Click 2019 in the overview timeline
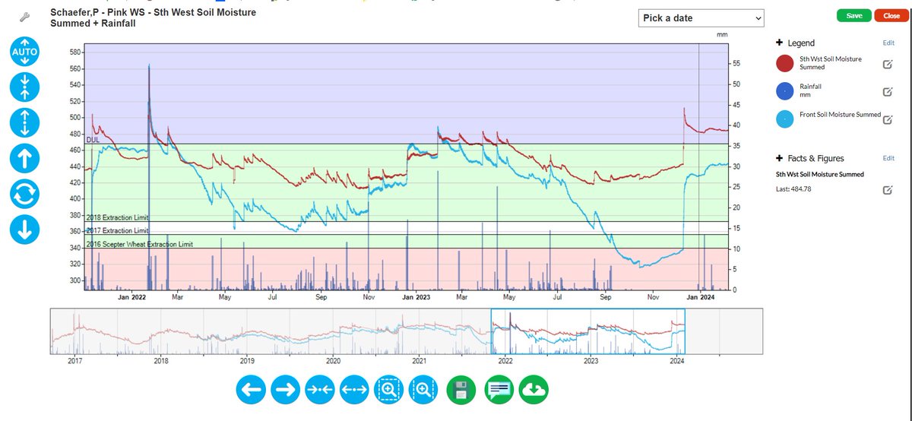The width and height of the screenshot is (912, 421). [246, 361]
